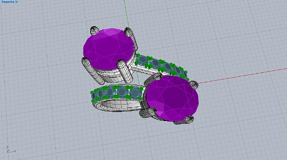
Task: Open the Perspective viewport dropdown arrow
Action: (x=17, y=2)
